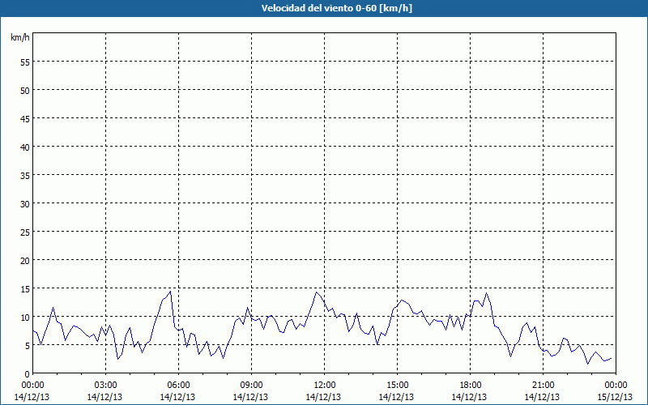Viewport: 648px width, 405px height.
Task: Click the 45 value on the y-axis
Action: pyautogui.click(x=25, y=118)
